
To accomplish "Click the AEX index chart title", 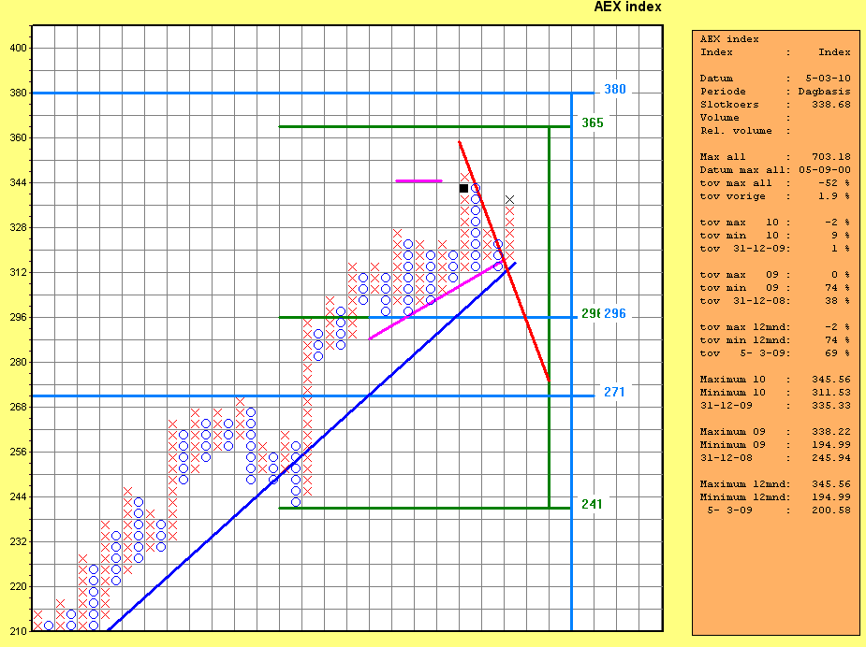I will point(627,7).
